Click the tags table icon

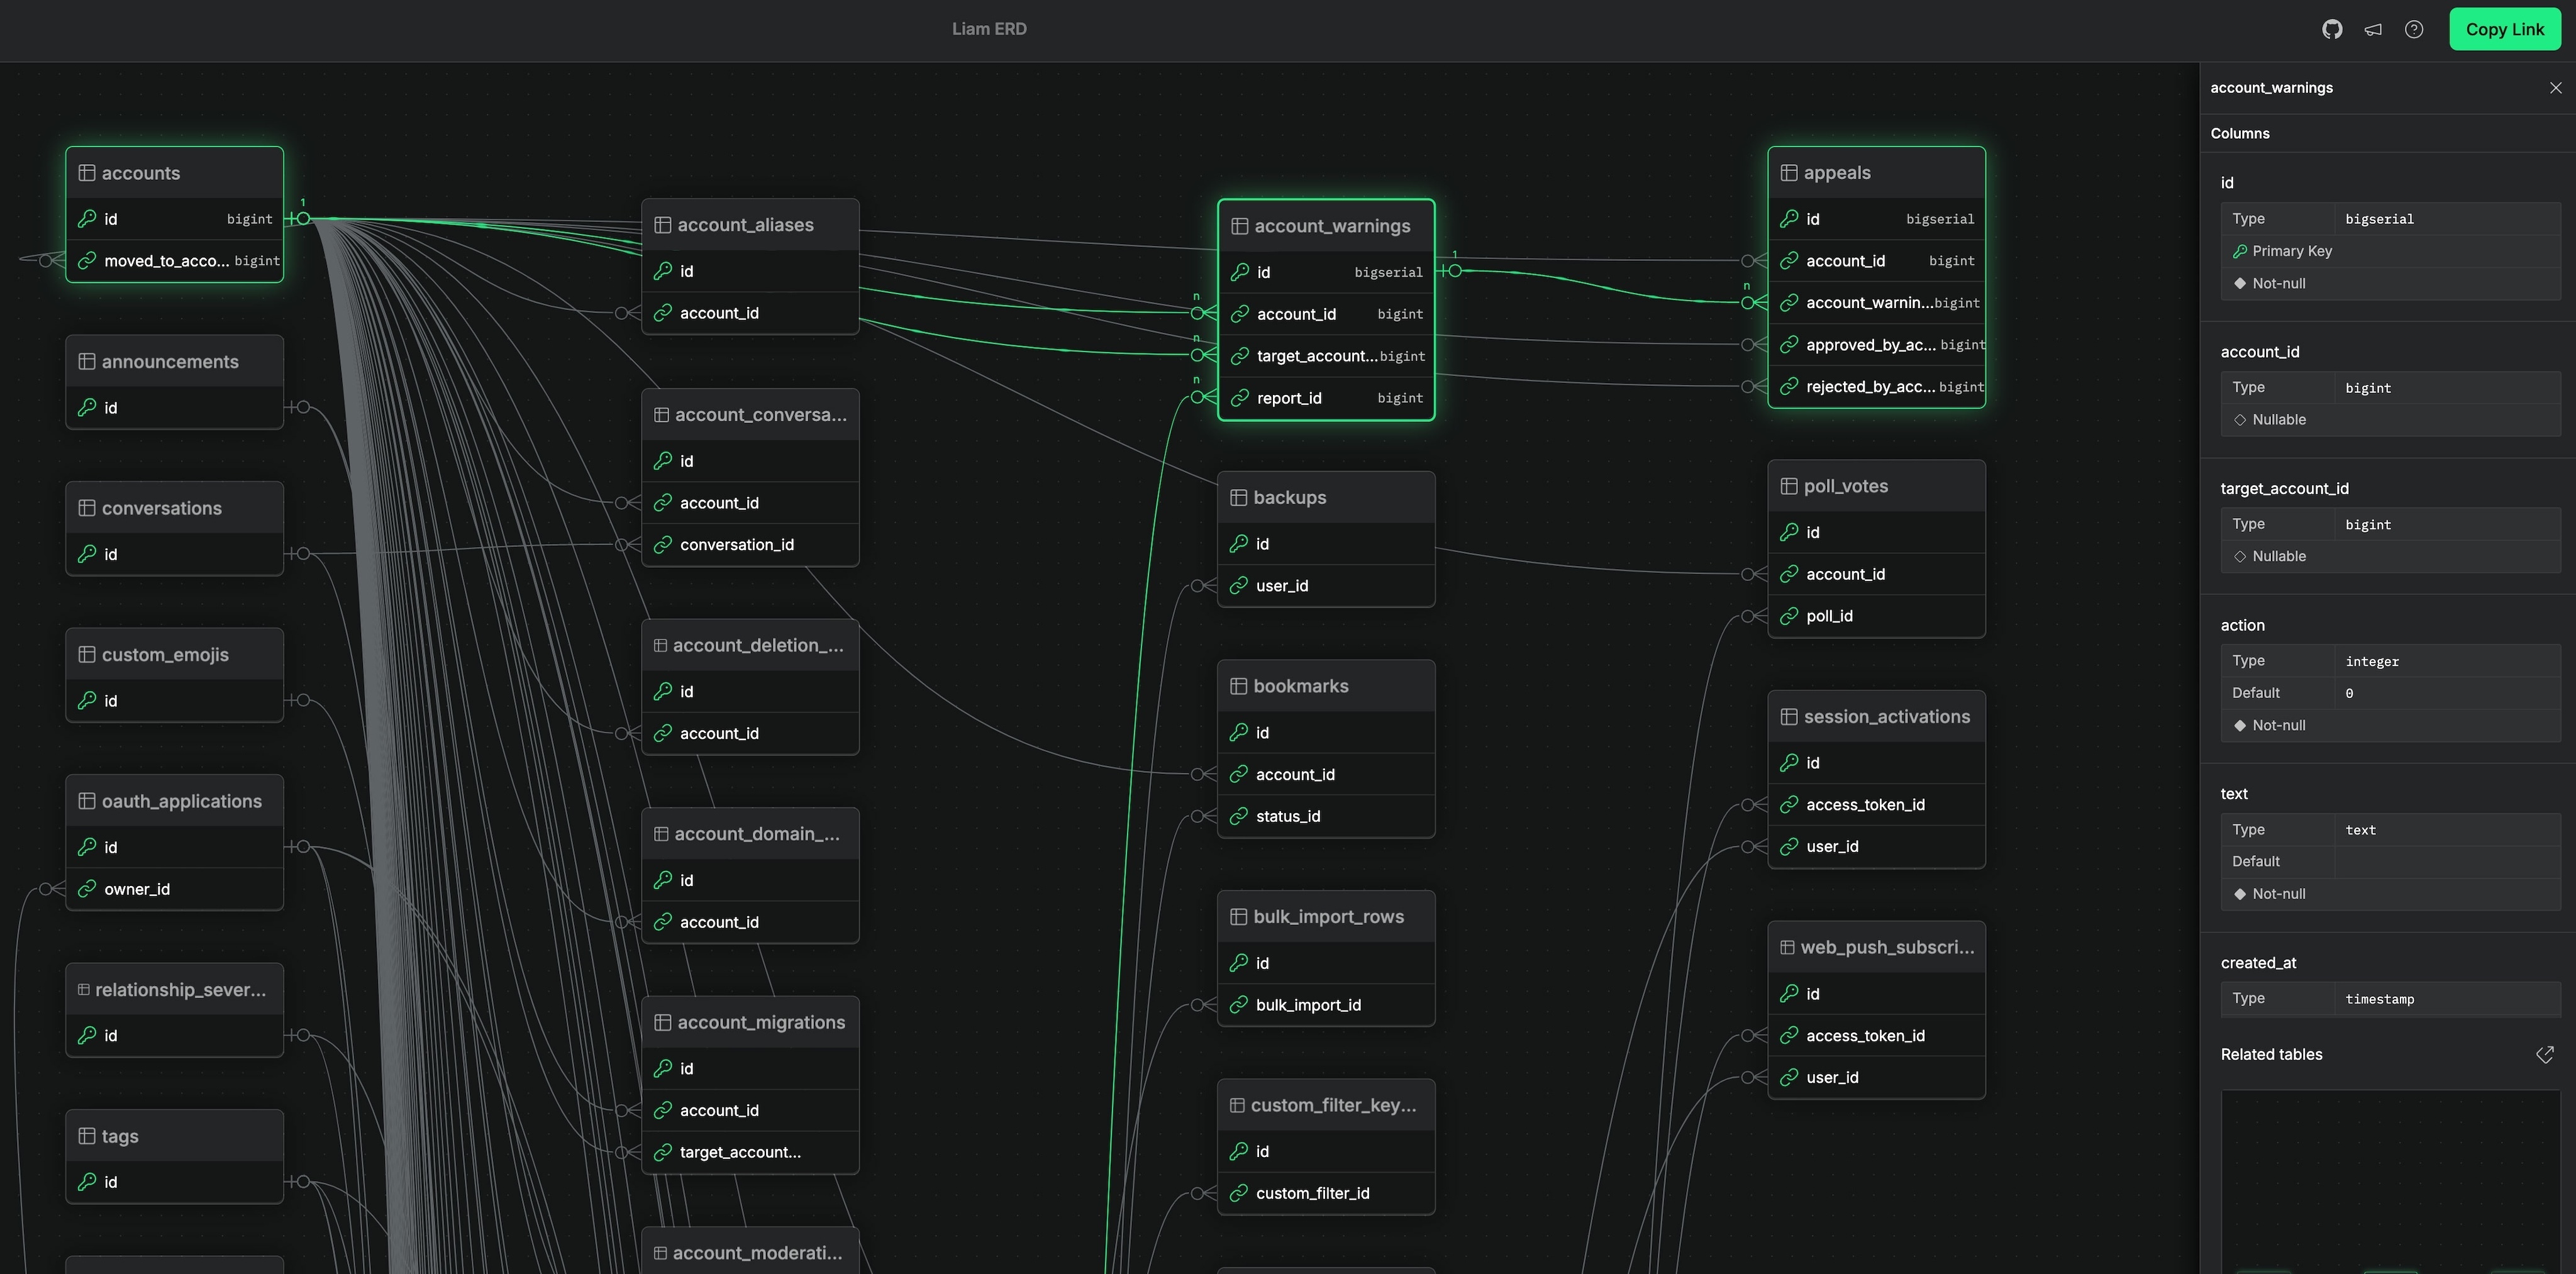pos(87,1136)
